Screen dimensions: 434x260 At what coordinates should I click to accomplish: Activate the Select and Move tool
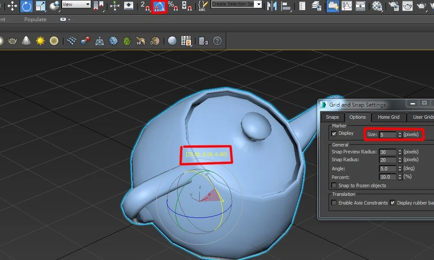pyautogui.click(x=12, y=6)
